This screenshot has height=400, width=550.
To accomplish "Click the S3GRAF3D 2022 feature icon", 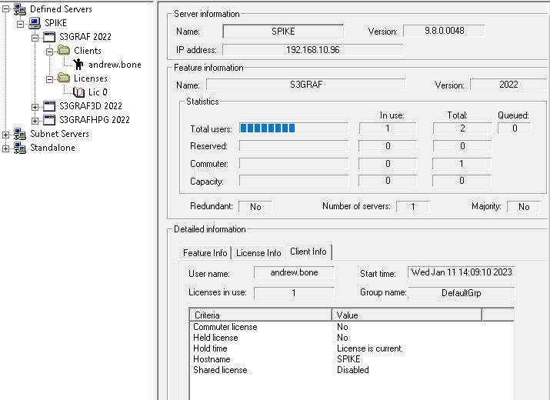I will pyautogui.click(x=49, y=106).
